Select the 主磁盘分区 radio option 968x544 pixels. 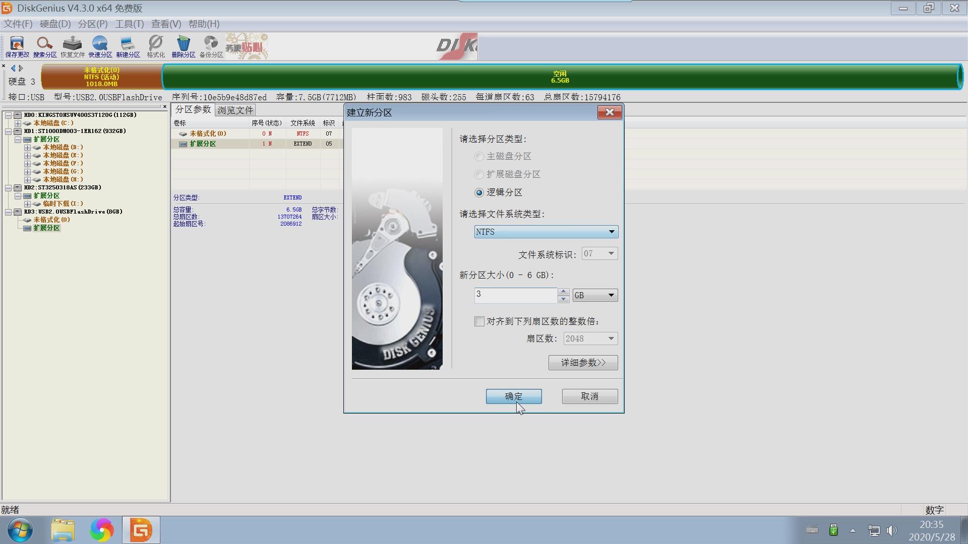coord(478,156)
